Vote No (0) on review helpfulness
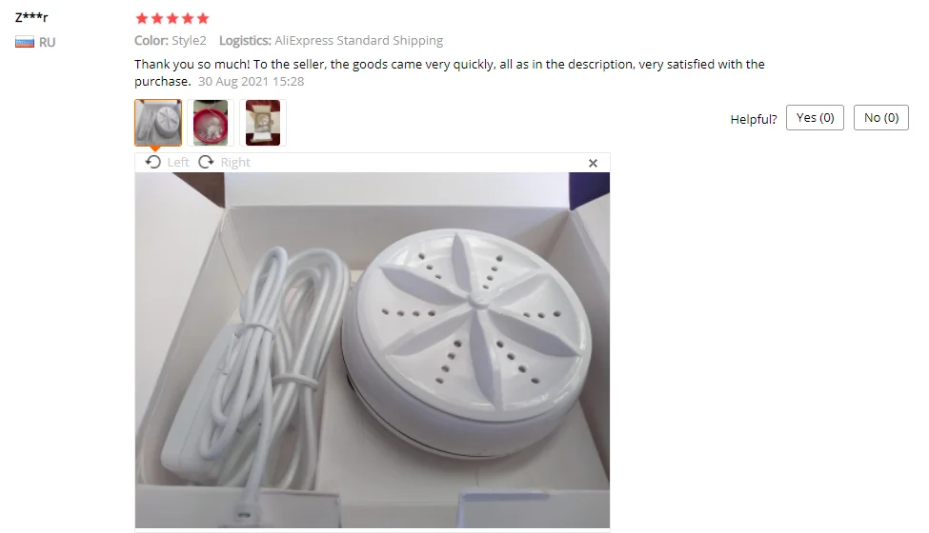The width and height of the screenshot is (929, 533). (x=881, y=118)
